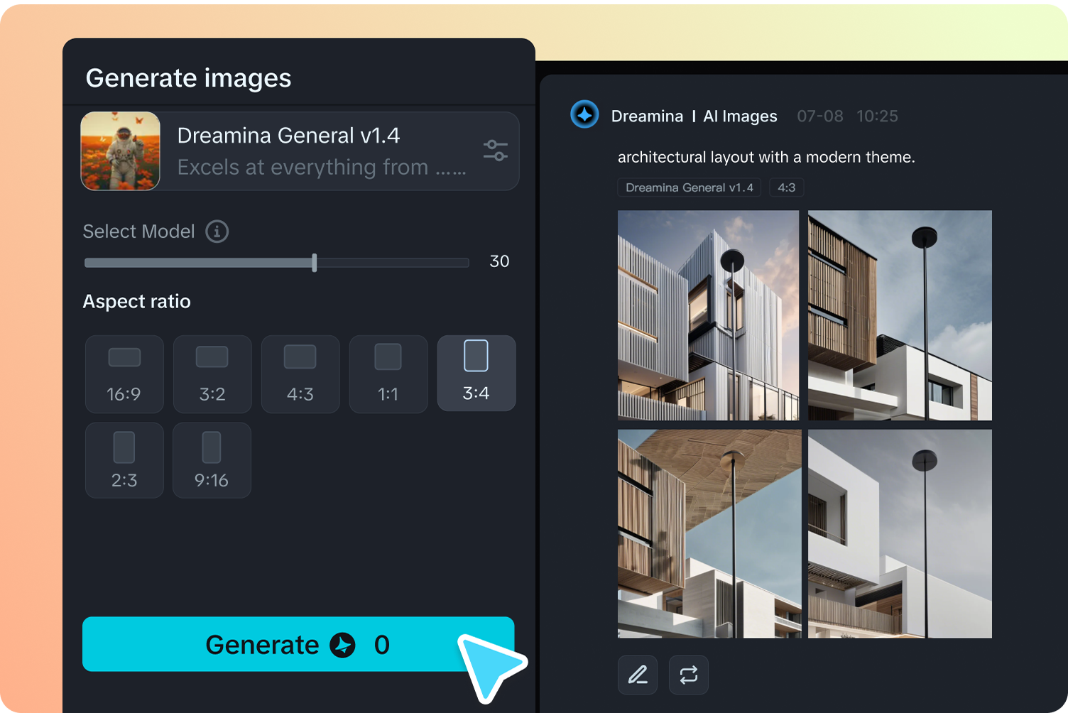Click the timestamp '07-08 10:25'
The height and width of the screenshot is (713, 1068).
(x=847, y=116)
